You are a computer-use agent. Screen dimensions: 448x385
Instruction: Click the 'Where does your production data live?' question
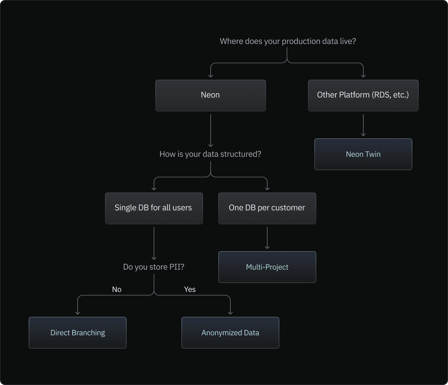coord(288,41)
